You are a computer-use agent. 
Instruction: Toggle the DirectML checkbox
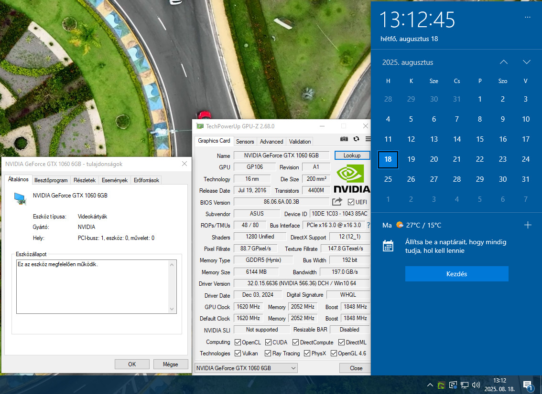click(342, 342)
